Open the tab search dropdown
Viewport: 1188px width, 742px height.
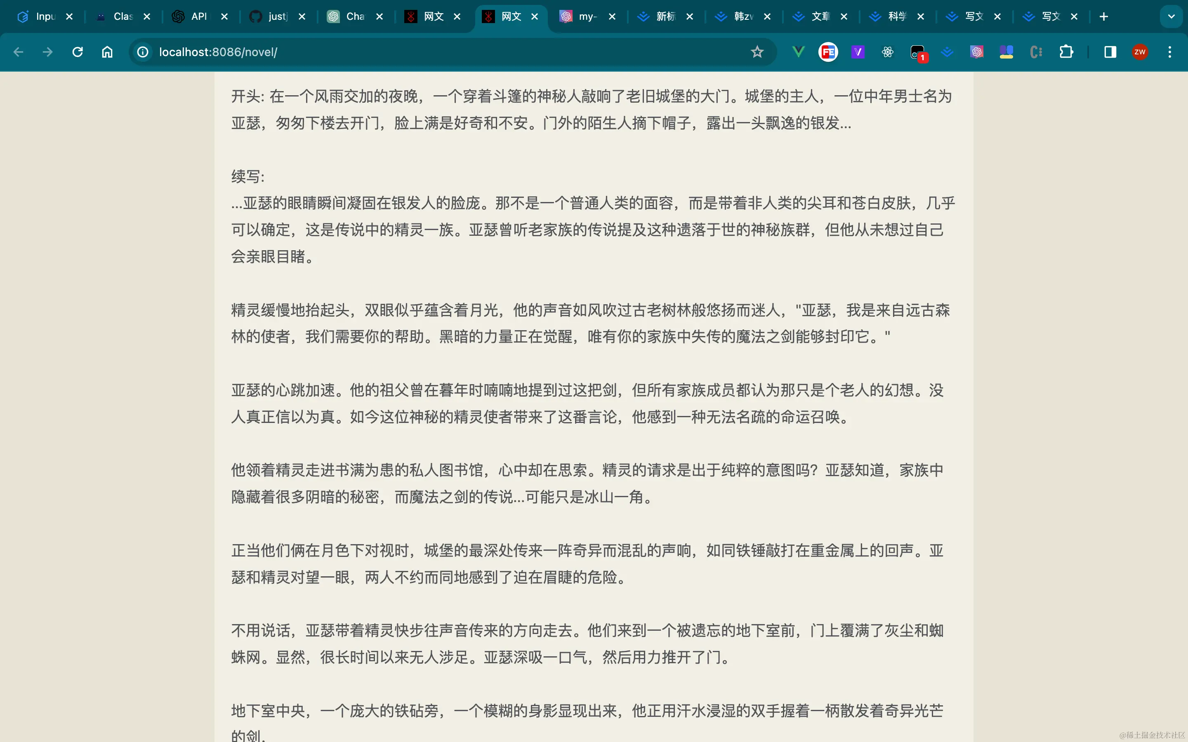click(1172, 16)
